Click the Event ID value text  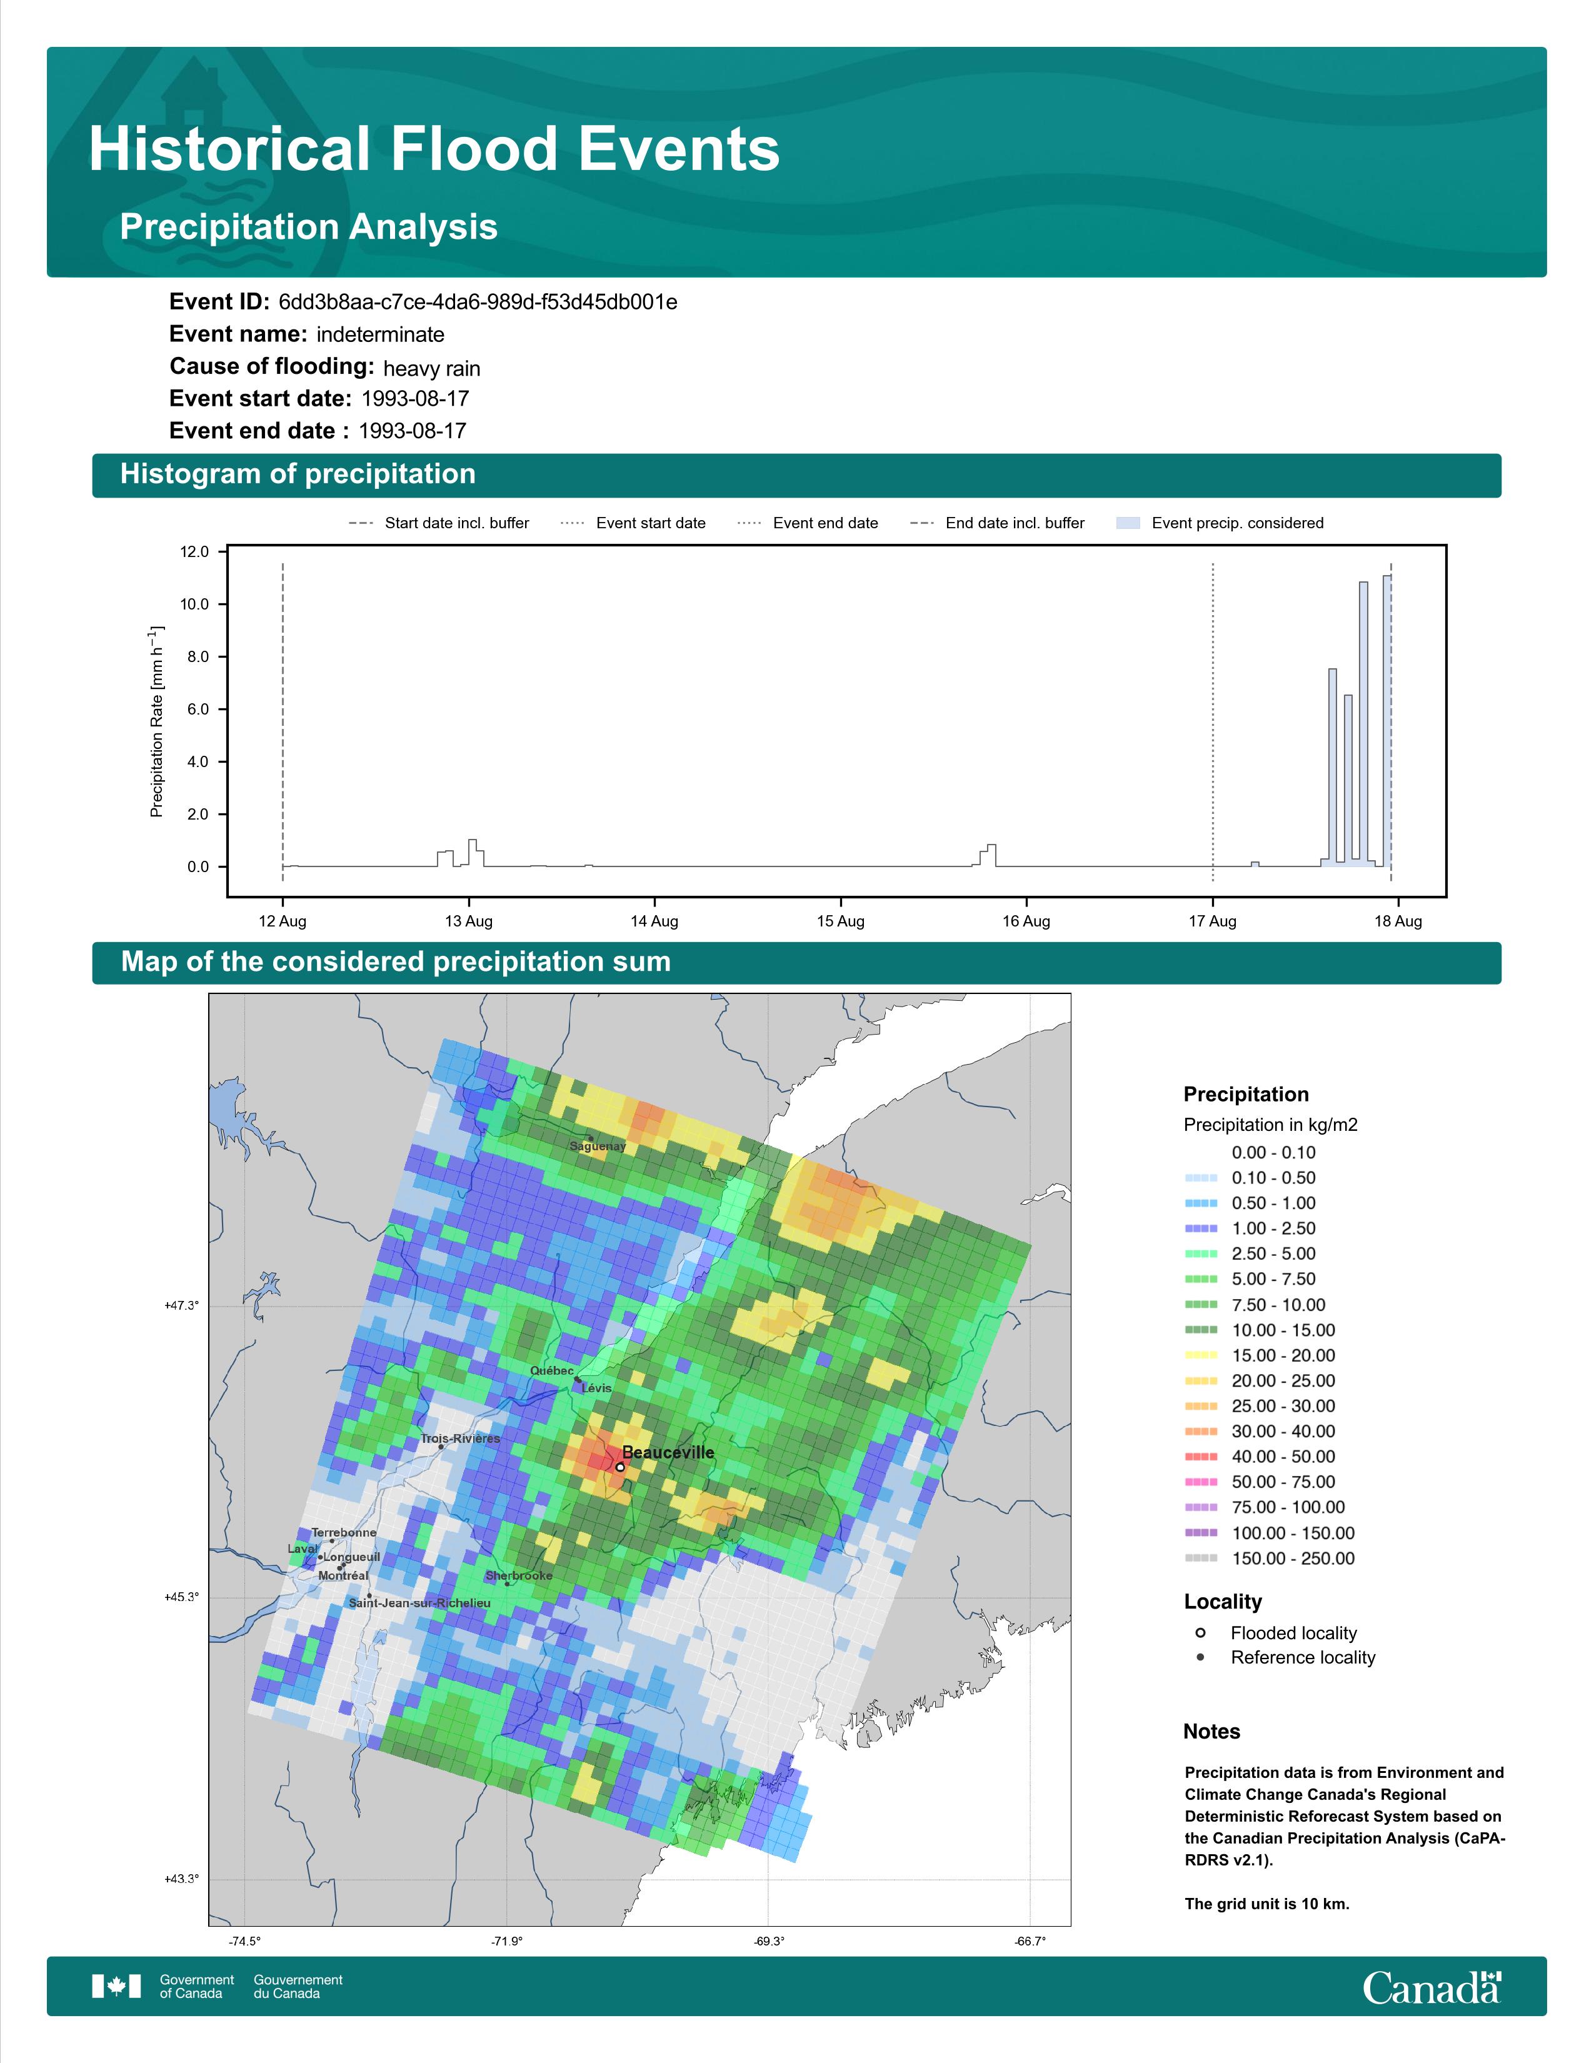[478, 303]
